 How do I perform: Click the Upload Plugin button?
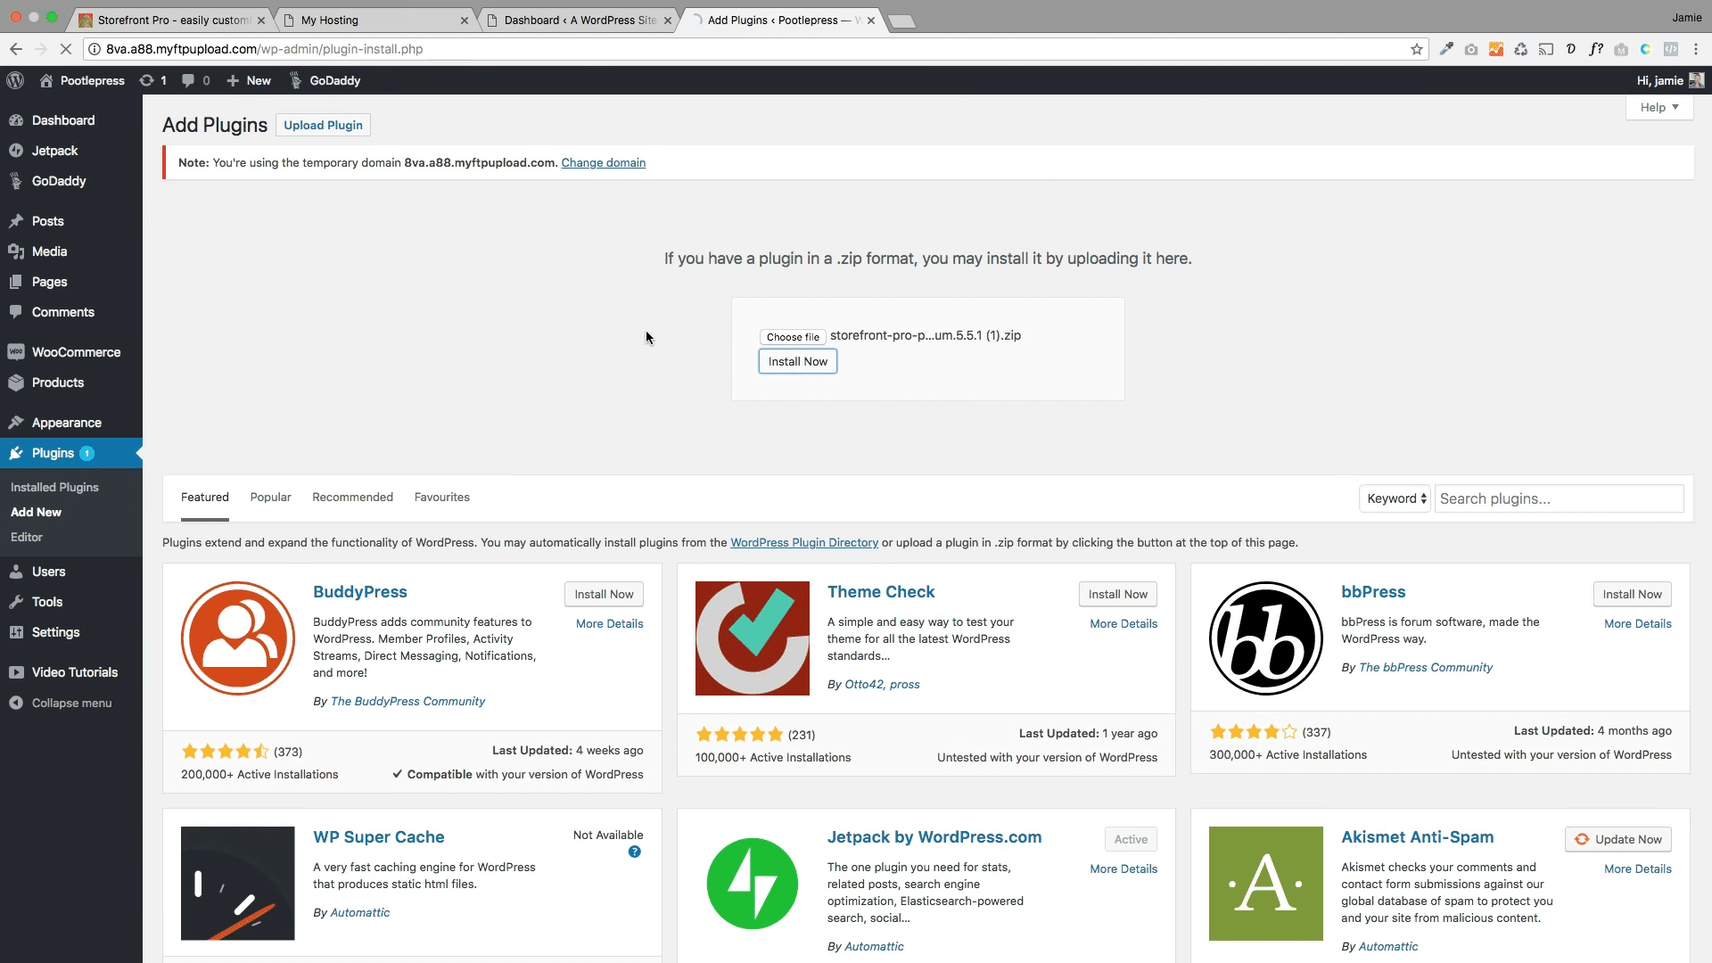pos(323,126)
